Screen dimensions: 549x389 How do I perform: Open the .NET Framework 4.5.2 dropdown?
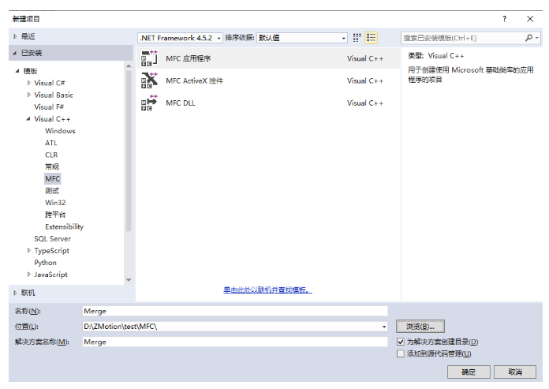180,38
